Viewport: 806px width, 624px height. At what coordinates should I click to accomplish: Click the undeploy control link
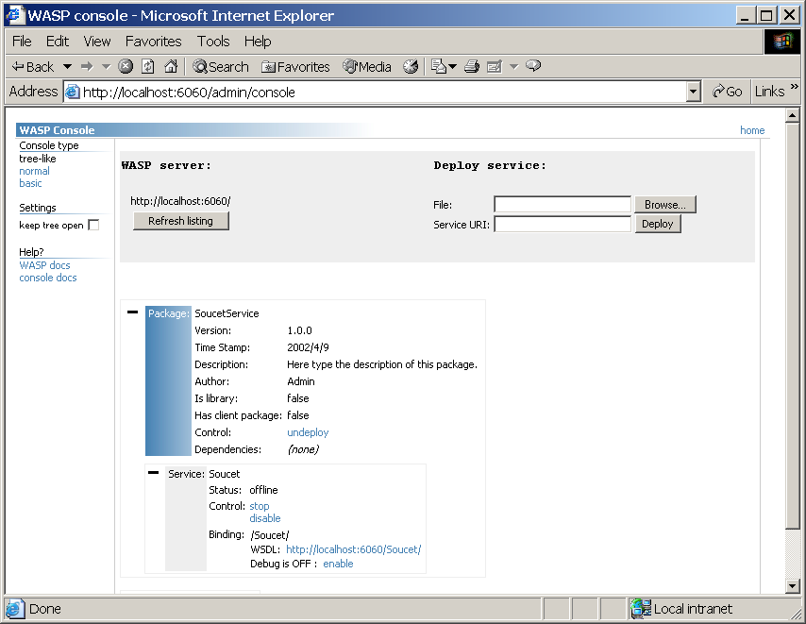coord(308,432)
